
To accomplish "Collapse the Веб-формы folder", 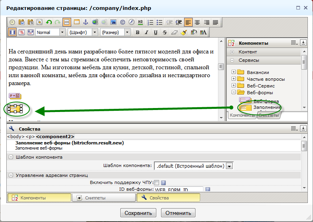I will 234,93.
